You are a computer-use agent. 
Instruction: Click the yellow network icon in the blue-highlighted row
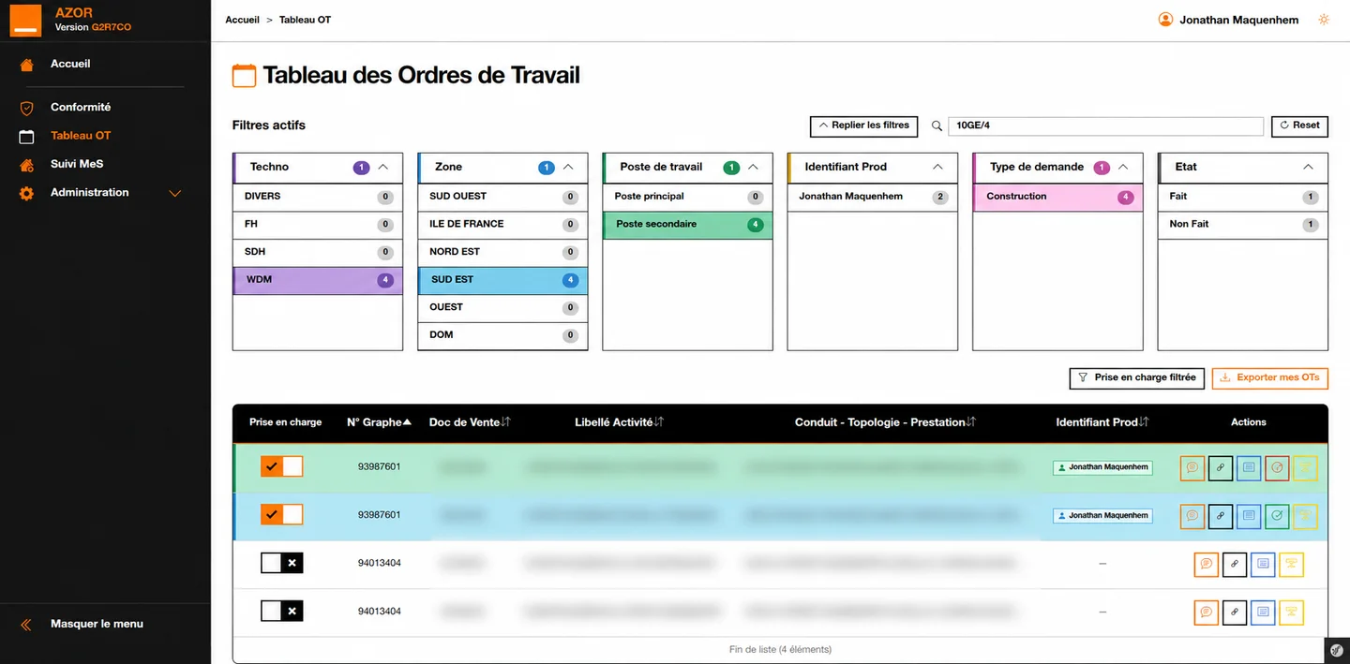(x=1305, y=515)
